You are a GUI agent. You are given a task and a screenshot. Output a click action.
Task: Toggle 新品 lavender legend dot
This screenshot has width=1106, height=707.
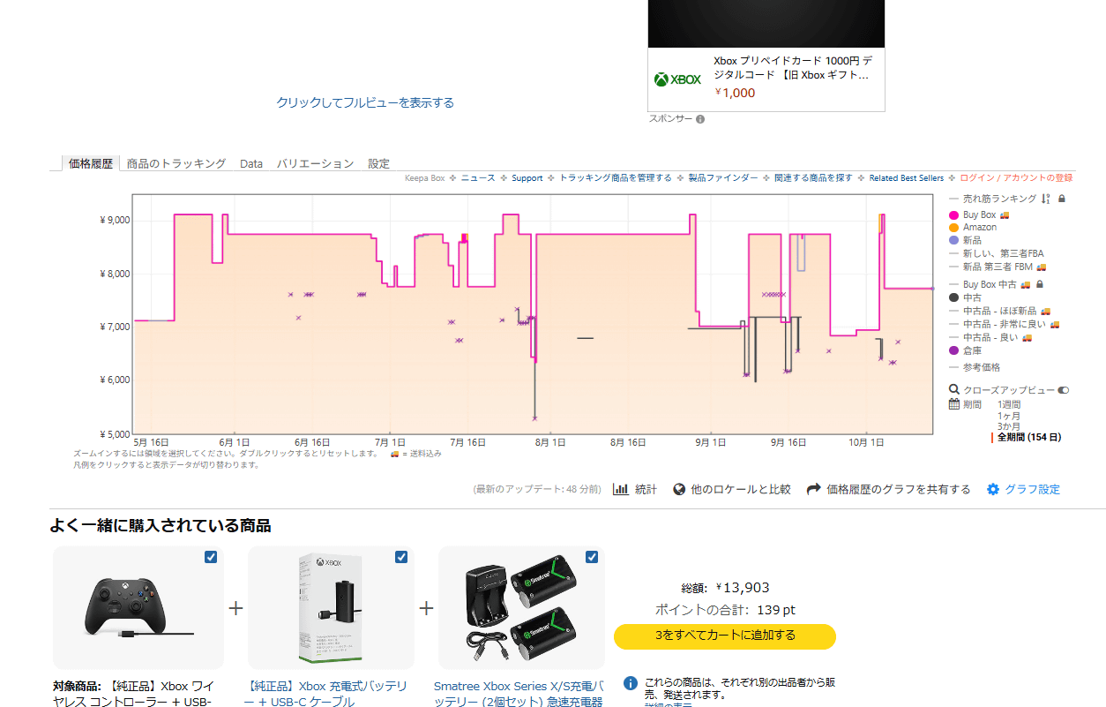tap(953, 240)
